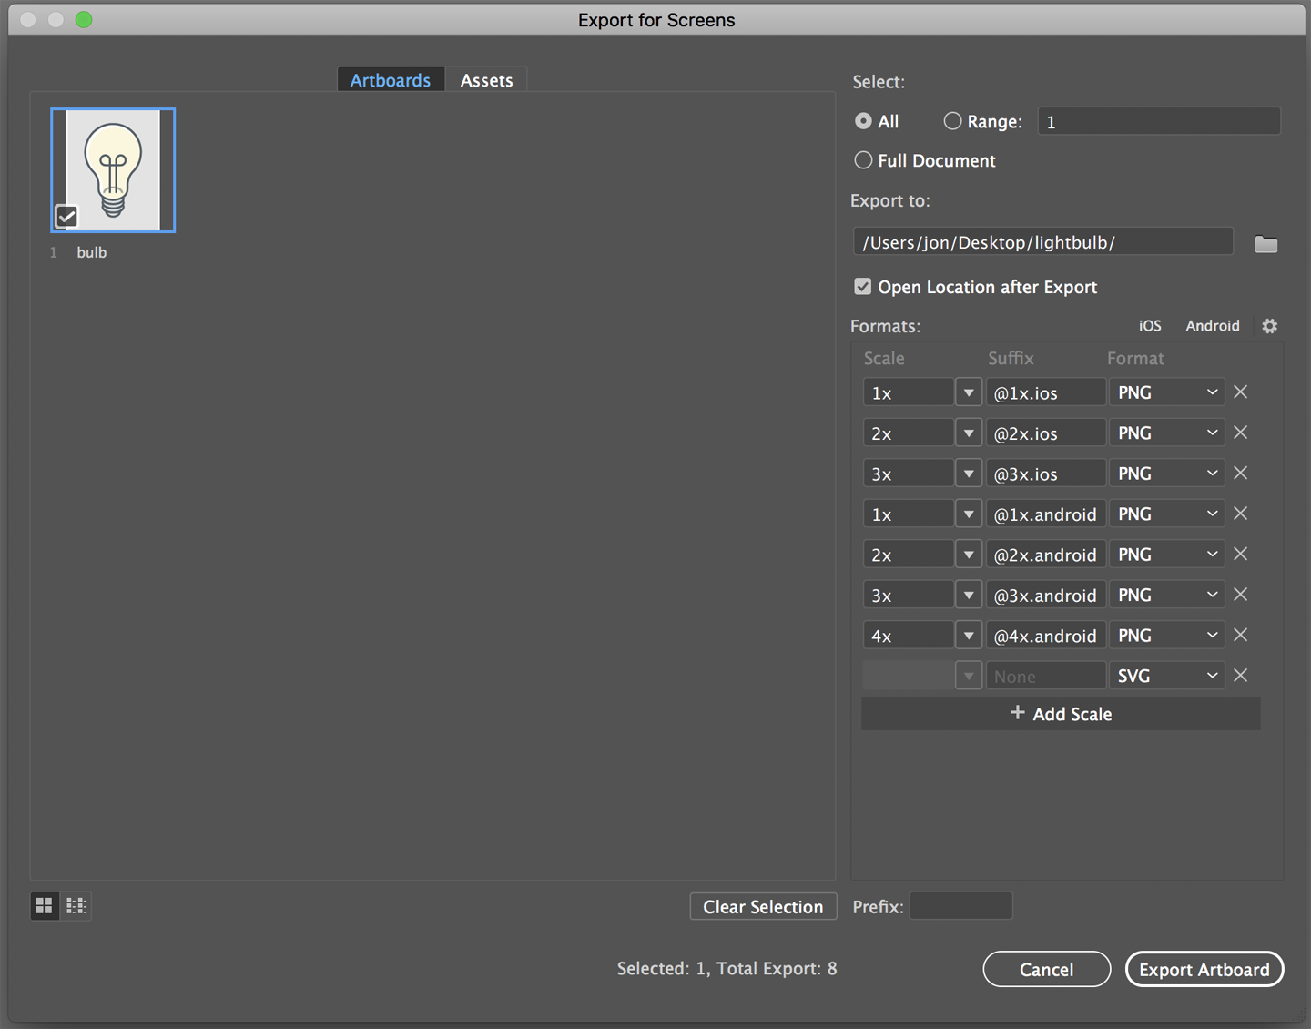Switch to the Artboards tab
Screen dimensions: 1311x1029
click(x=390, y=79)
